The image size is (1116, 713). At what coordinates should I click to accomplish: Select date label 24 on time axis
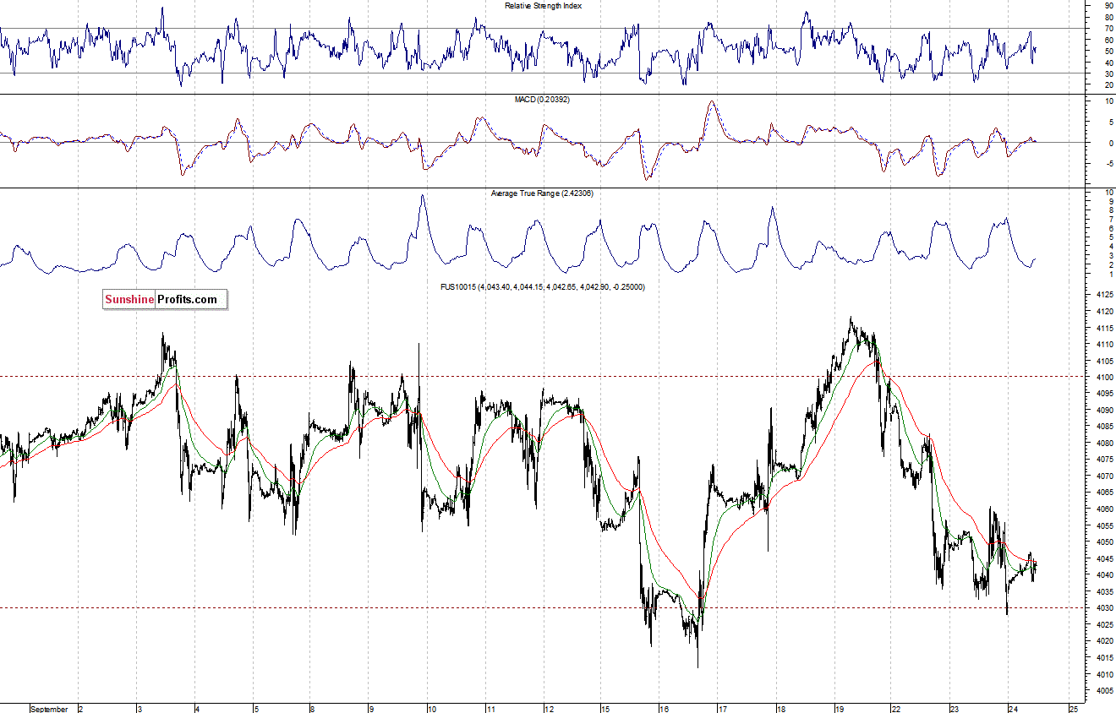tap(1012, 709)
